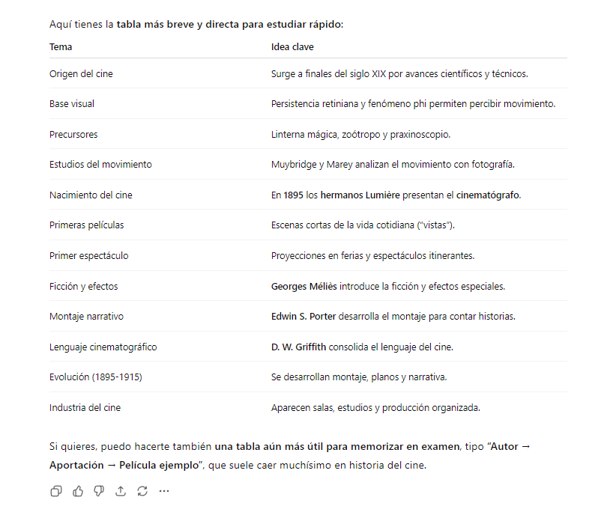Viewport: 610px width, 521px height.
Task: Open the three-dot more actions menu
Action: [x=164, y=491]
